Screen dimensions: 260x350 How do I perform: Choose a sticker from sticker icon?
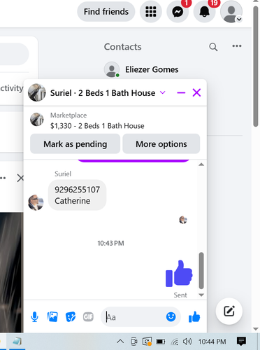(x=71, y=317)
